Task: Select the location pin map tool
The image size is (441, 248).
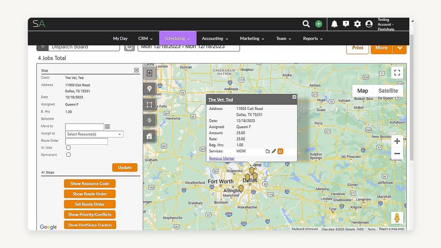Action: 149,89
